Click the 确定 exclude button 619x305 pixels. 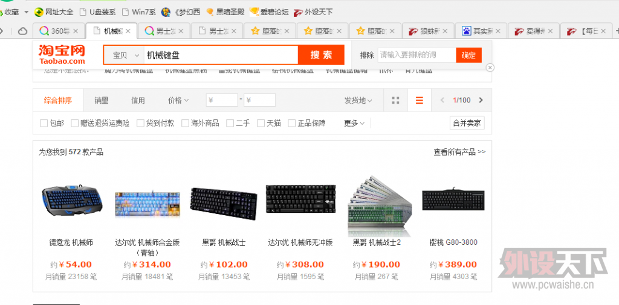[468, 55]
